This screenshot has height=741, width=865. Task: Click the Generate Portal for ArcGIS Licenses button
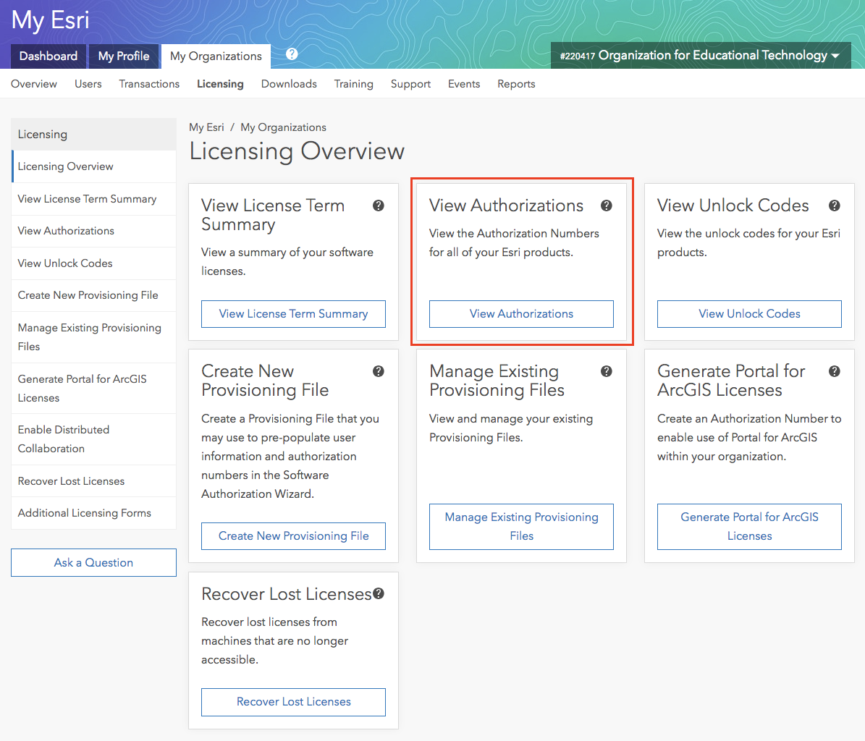749,527
